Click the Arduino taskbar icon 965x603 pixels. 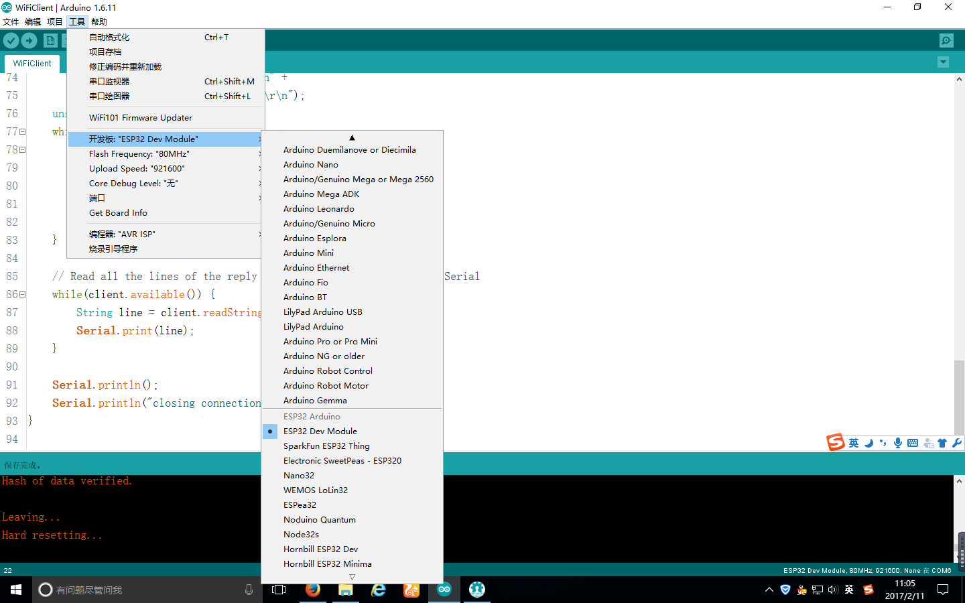(x=444, y=590)
